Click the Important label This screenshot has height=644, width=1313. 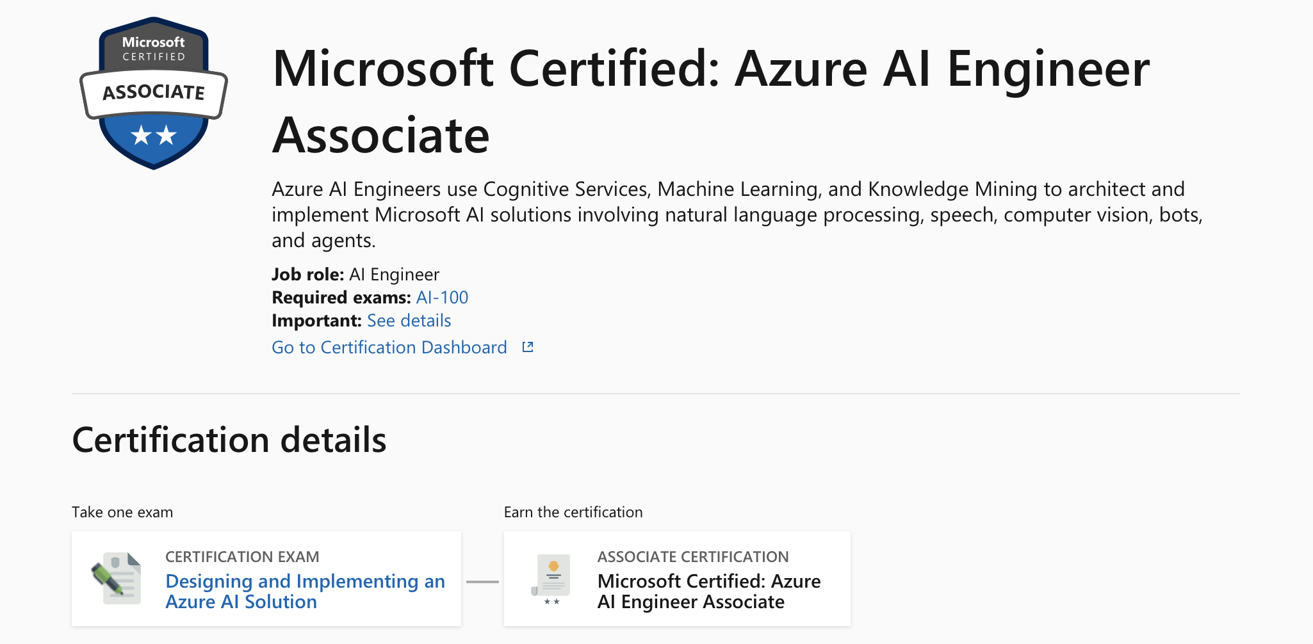pos(316,321)
